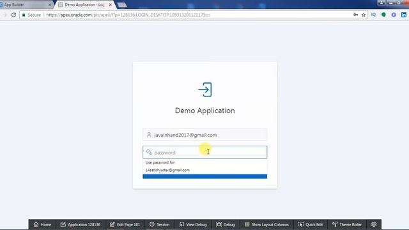Image resolution: width=409 pixels, height=230 pixels.
Task: Click the password input field
Action: (204, 152)
